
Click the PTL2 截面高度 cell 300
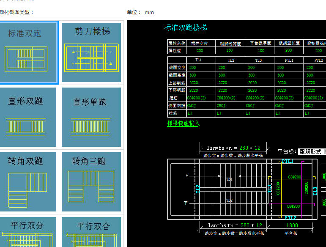310,75
